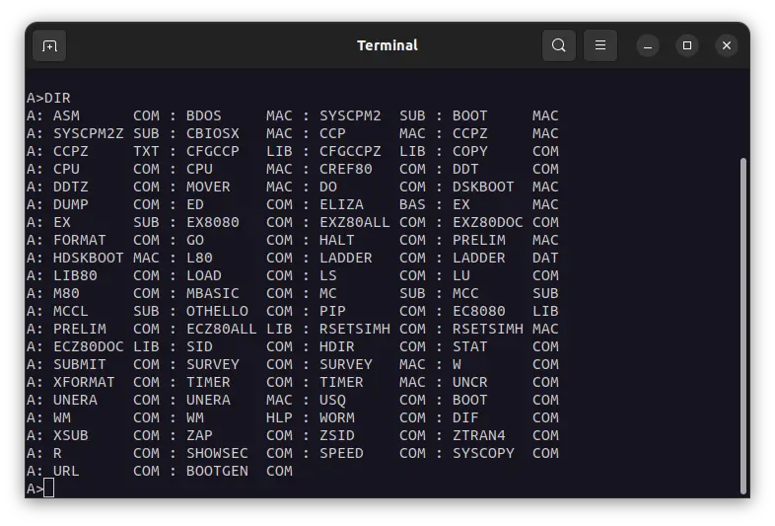
Task: Select the MCCL filename
Action: (71, 311)
